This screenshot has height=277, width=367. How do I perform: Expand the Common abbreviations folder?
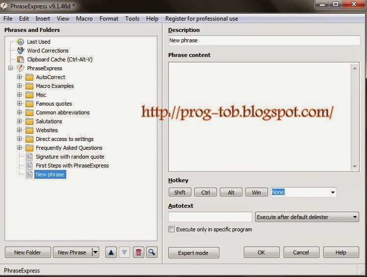point(20,112)
